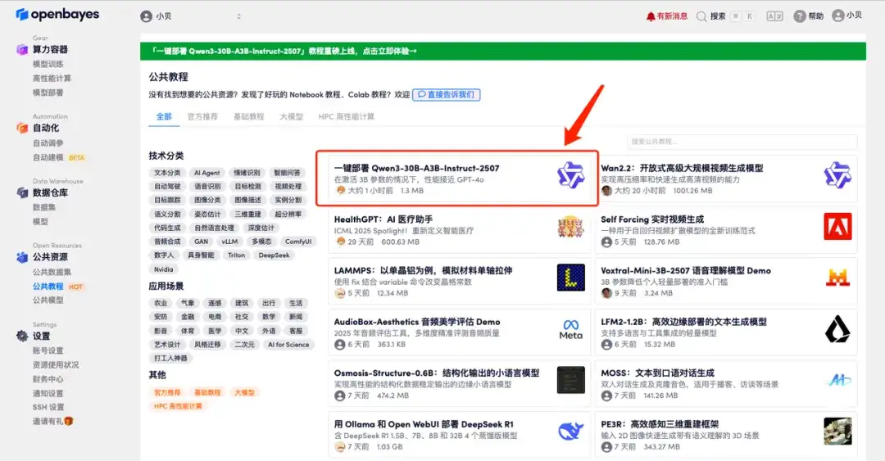Click the 自动化 section icon
Screen dimensions: 885x461
click(x=22, y=128)
